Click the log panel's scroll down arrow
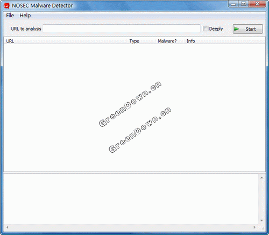Image resolution: width=269 pixels, height=235 pixels. (x=262, y=220)
